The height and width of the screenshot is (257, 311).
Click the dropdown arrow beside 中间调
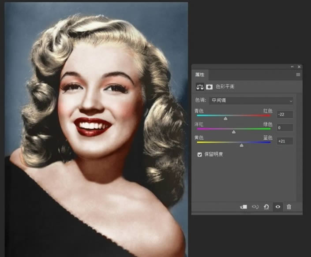click(x=291, y=101)
